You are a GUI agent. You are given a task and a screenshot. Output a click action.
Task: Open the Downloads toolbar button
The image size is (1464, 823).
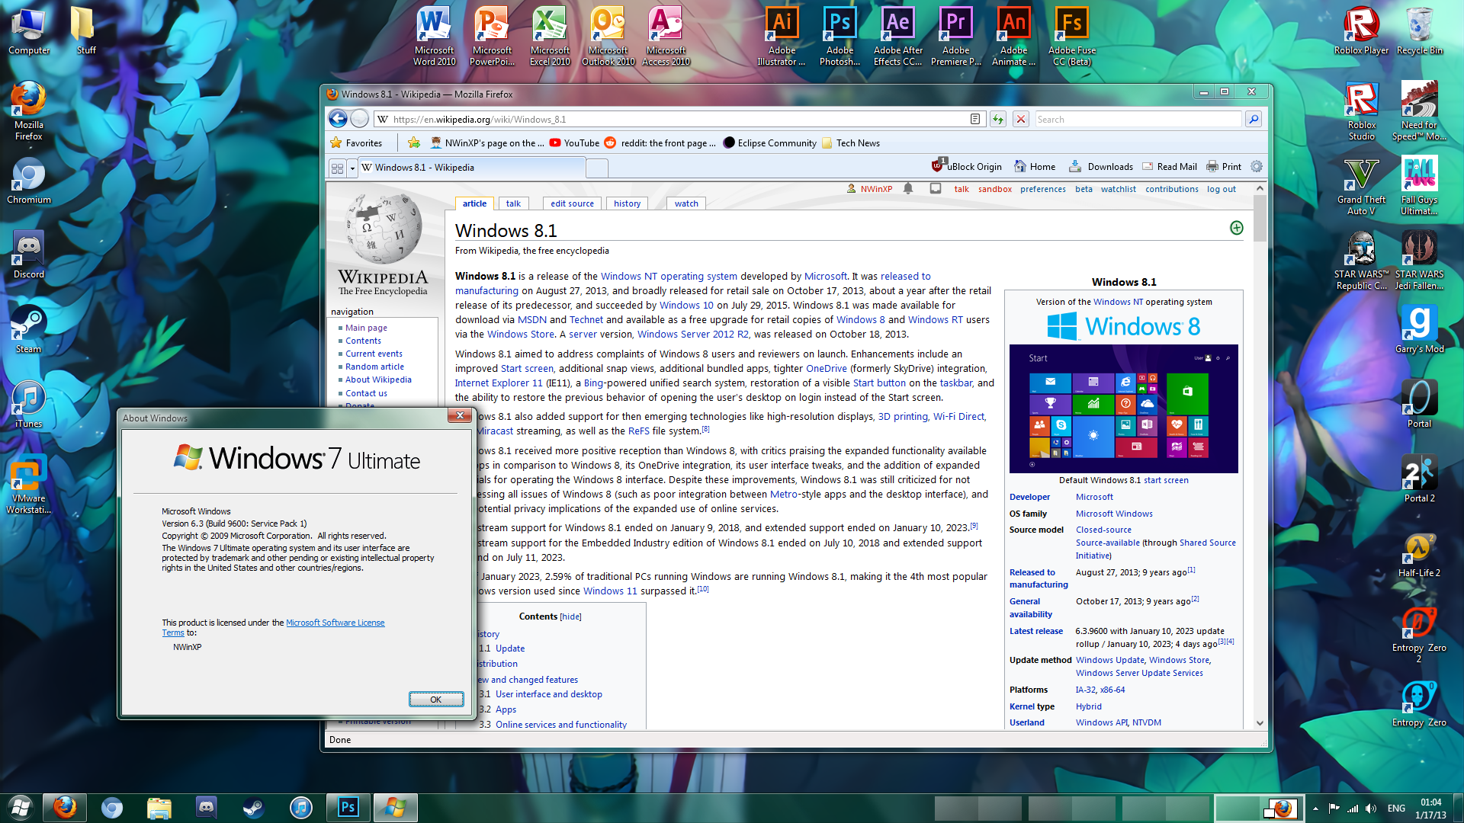pos(1100,166)
